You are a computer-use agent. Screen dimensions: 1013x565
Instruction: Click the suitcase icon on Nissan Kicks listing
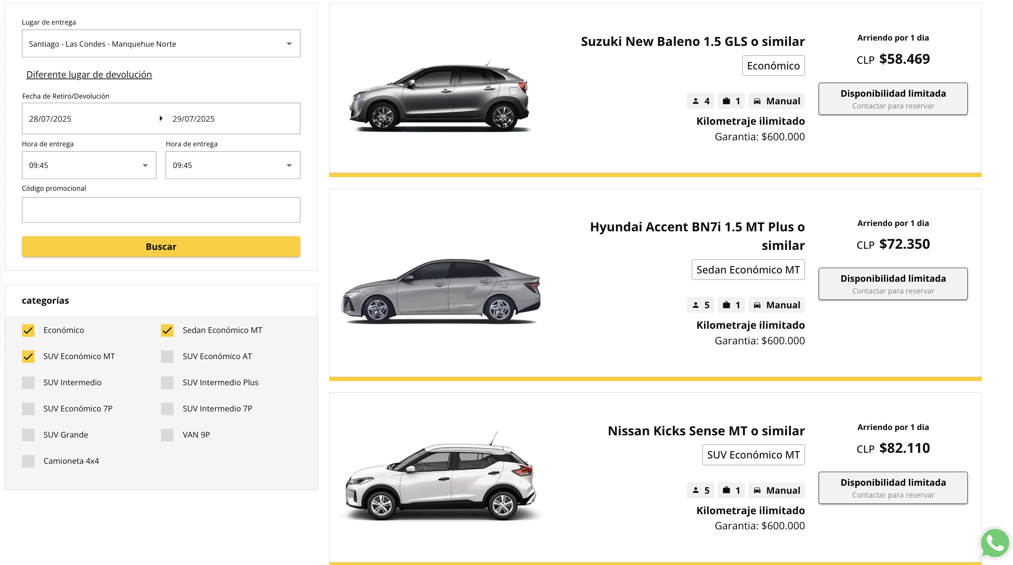coord(726,490)
